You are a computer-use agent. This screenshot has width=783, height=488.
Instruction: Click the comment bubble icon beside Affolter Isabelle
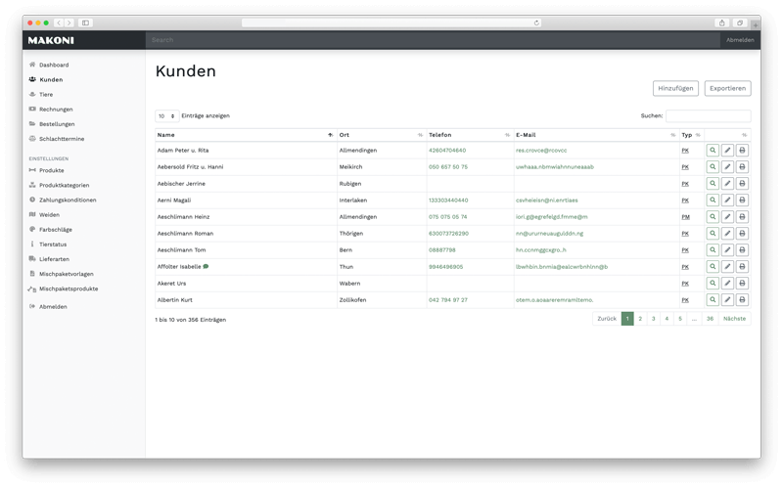pyautogui.click(x=206, y=266)
